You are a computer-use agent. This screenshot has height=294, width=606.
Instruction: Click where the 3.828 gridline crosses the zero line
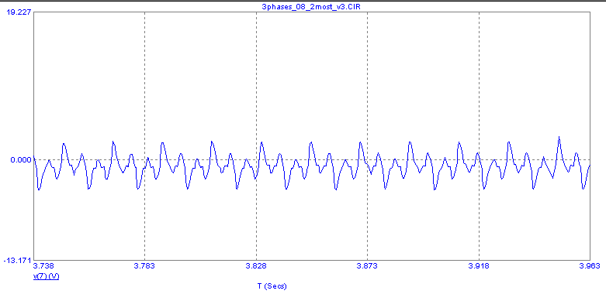(256, 159)
